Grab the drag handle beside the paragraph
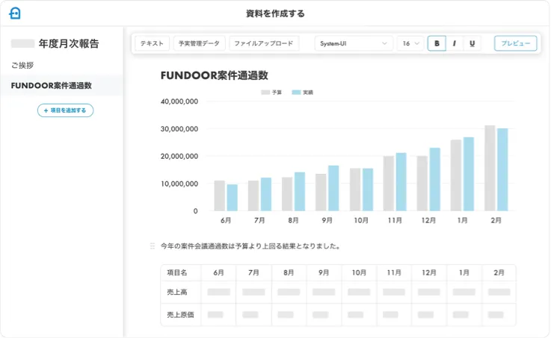The height and width of the screenshot is (338, 551). click(x=153, y=246)
